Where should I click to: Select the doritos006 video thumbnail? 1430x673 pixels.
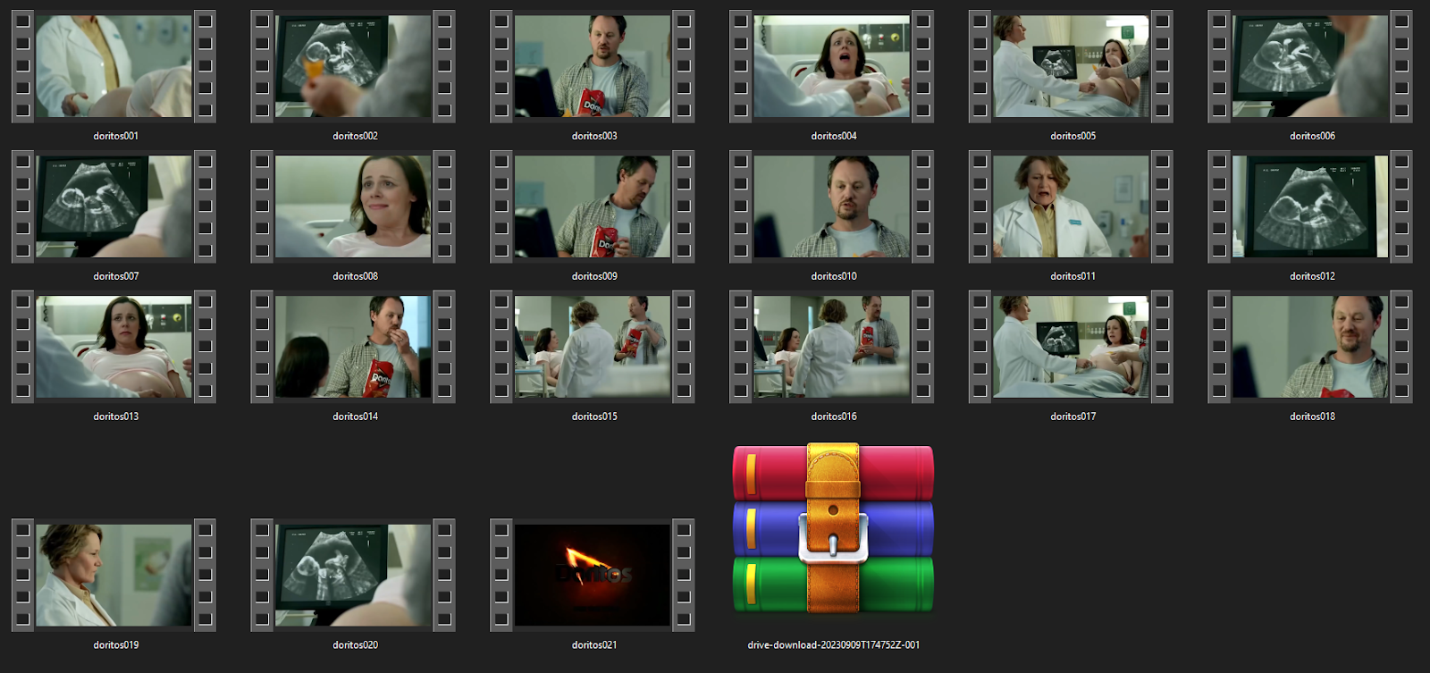coord(1310,66)
